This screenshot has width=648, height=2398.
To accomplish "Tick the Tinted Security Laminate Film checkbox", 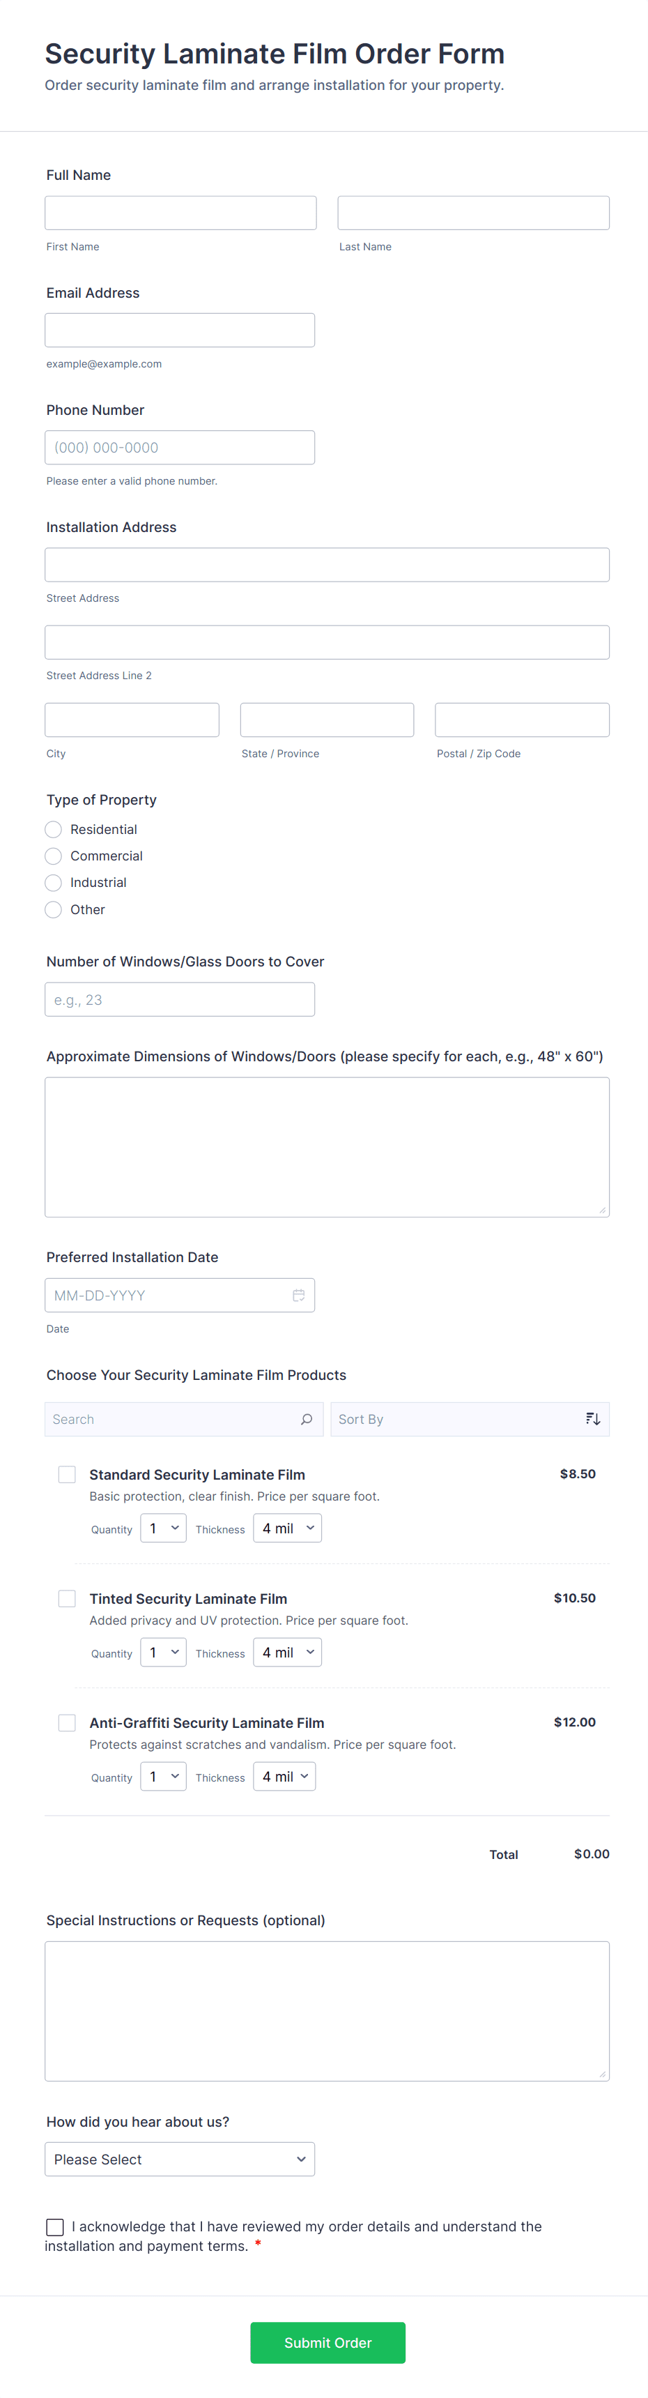I will (67, 1598).
